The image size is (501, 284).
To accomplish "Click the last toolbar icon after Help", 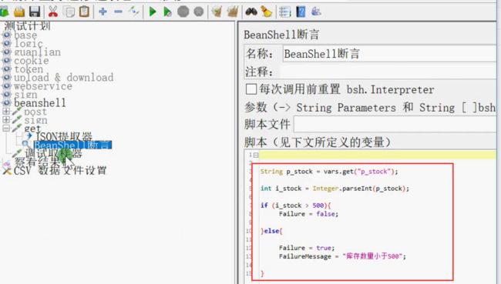I will (316, 12).
